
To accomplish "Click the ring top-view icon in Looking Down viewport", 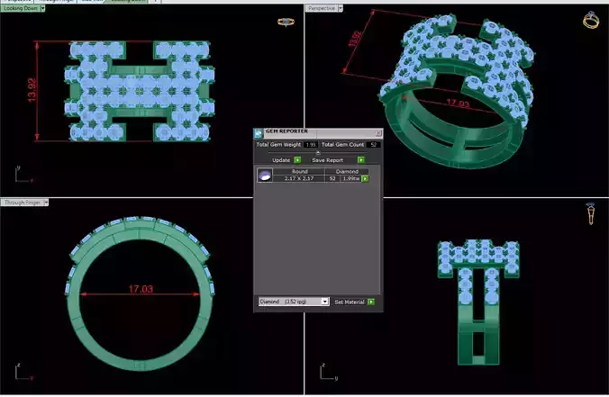I will pyautogui.click(x=286, y=23).
